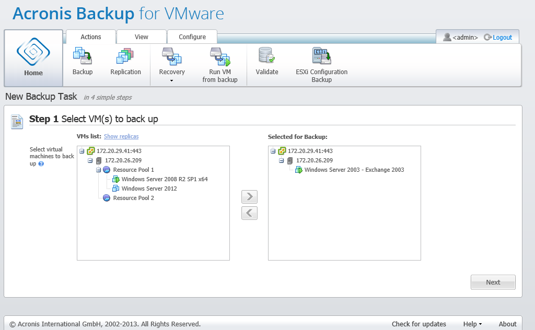Image resolution: width=535 pixels, height=330 pixels.
Task: Click host icon in Selected for Backup
Action: coord(289,161)
